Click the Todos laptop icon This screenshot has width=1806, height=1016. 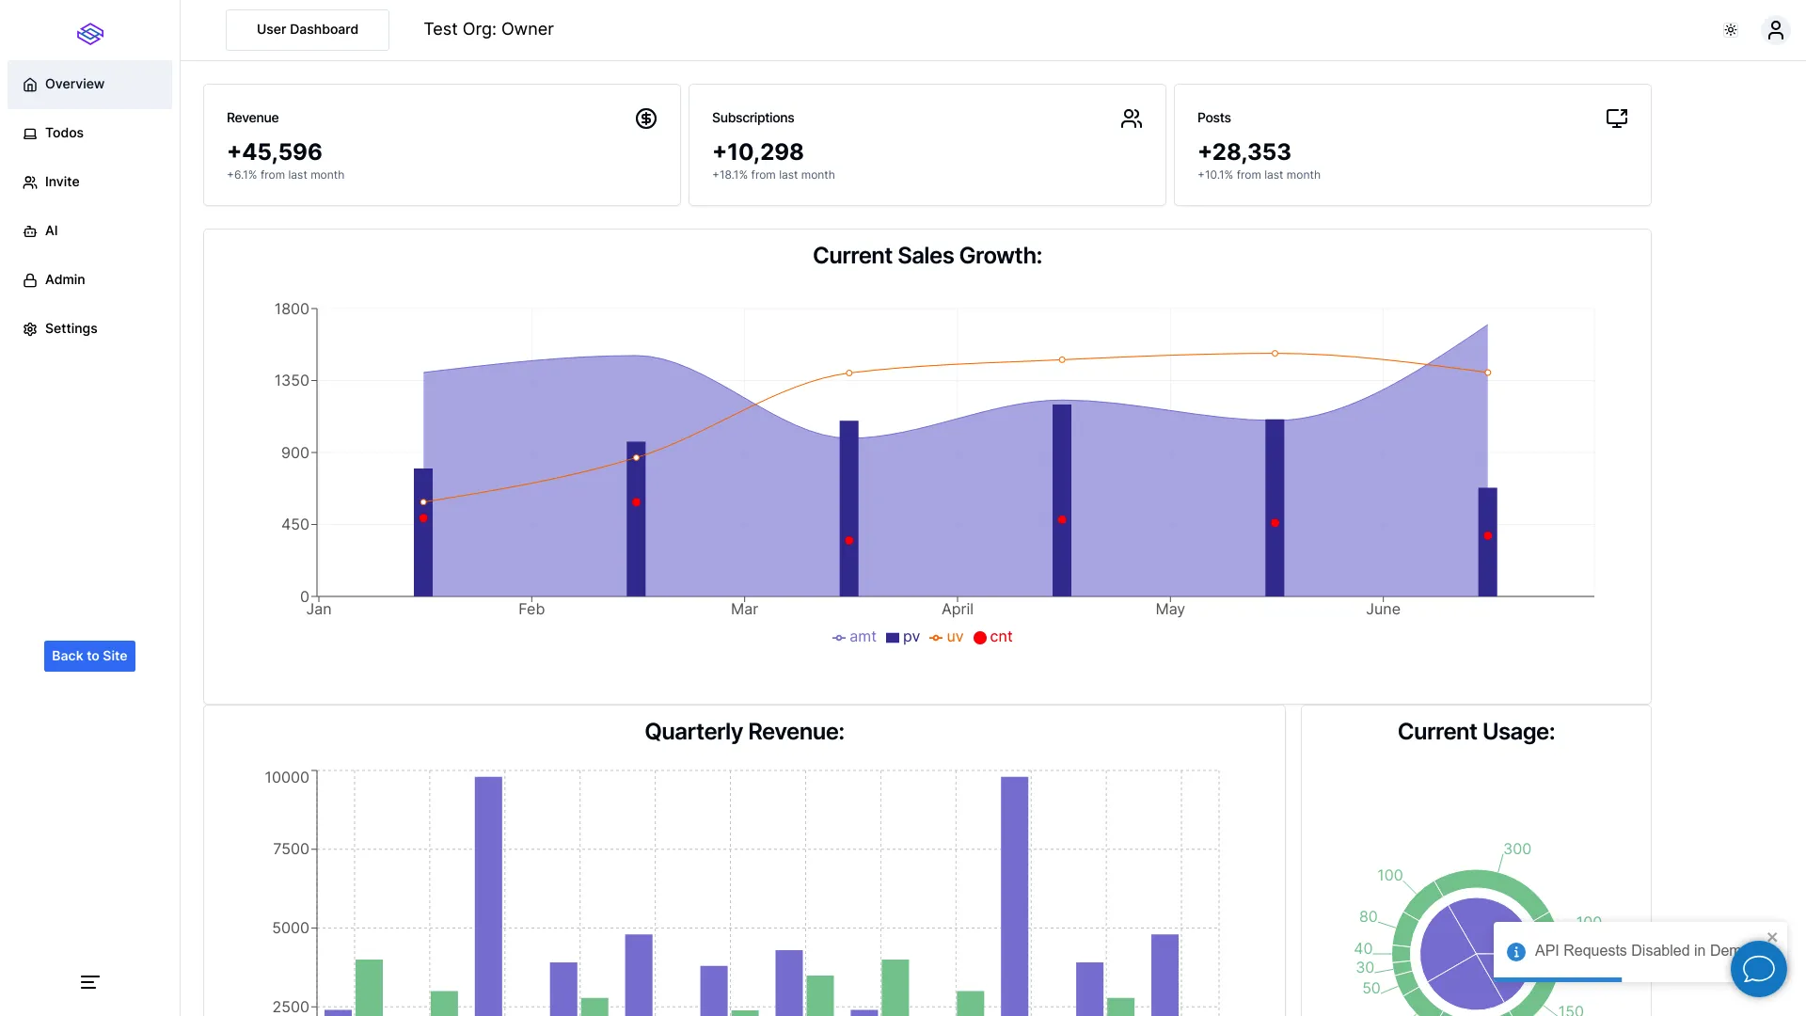(30, 134)
